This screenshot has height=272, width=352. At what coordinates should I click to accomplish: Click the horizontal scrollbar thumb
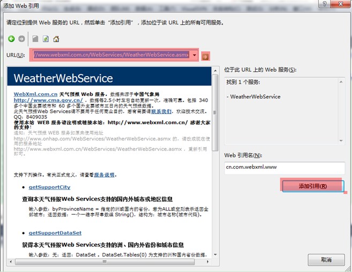click(x=104, y=262)
